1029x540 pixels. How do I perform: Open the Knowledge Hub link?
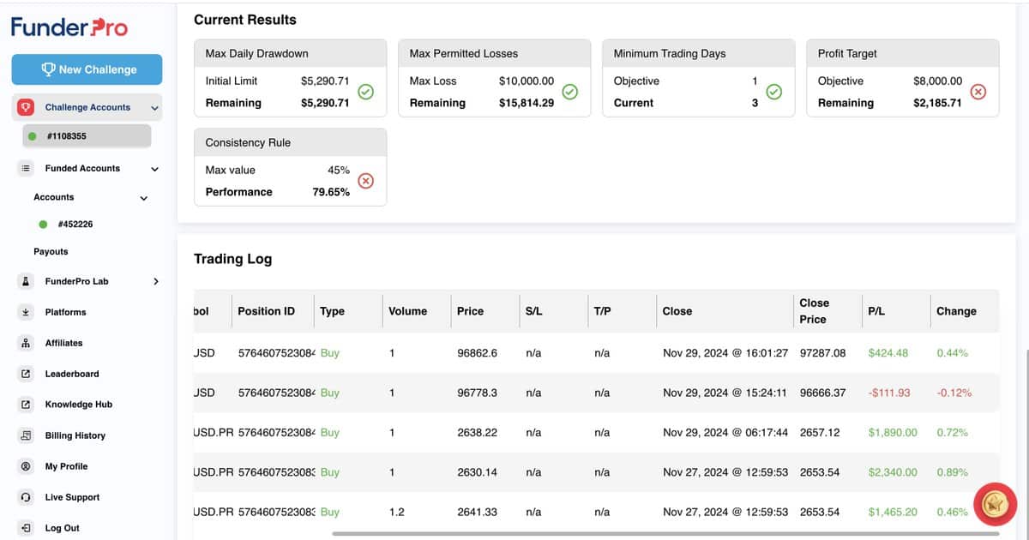(79, 405)
